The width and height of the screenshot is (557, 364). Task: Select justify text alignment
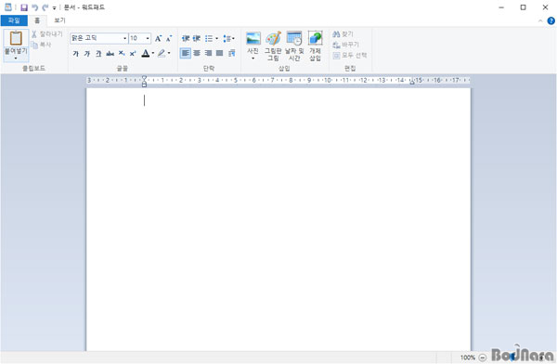pyautogui.click(x=219, y=53)
